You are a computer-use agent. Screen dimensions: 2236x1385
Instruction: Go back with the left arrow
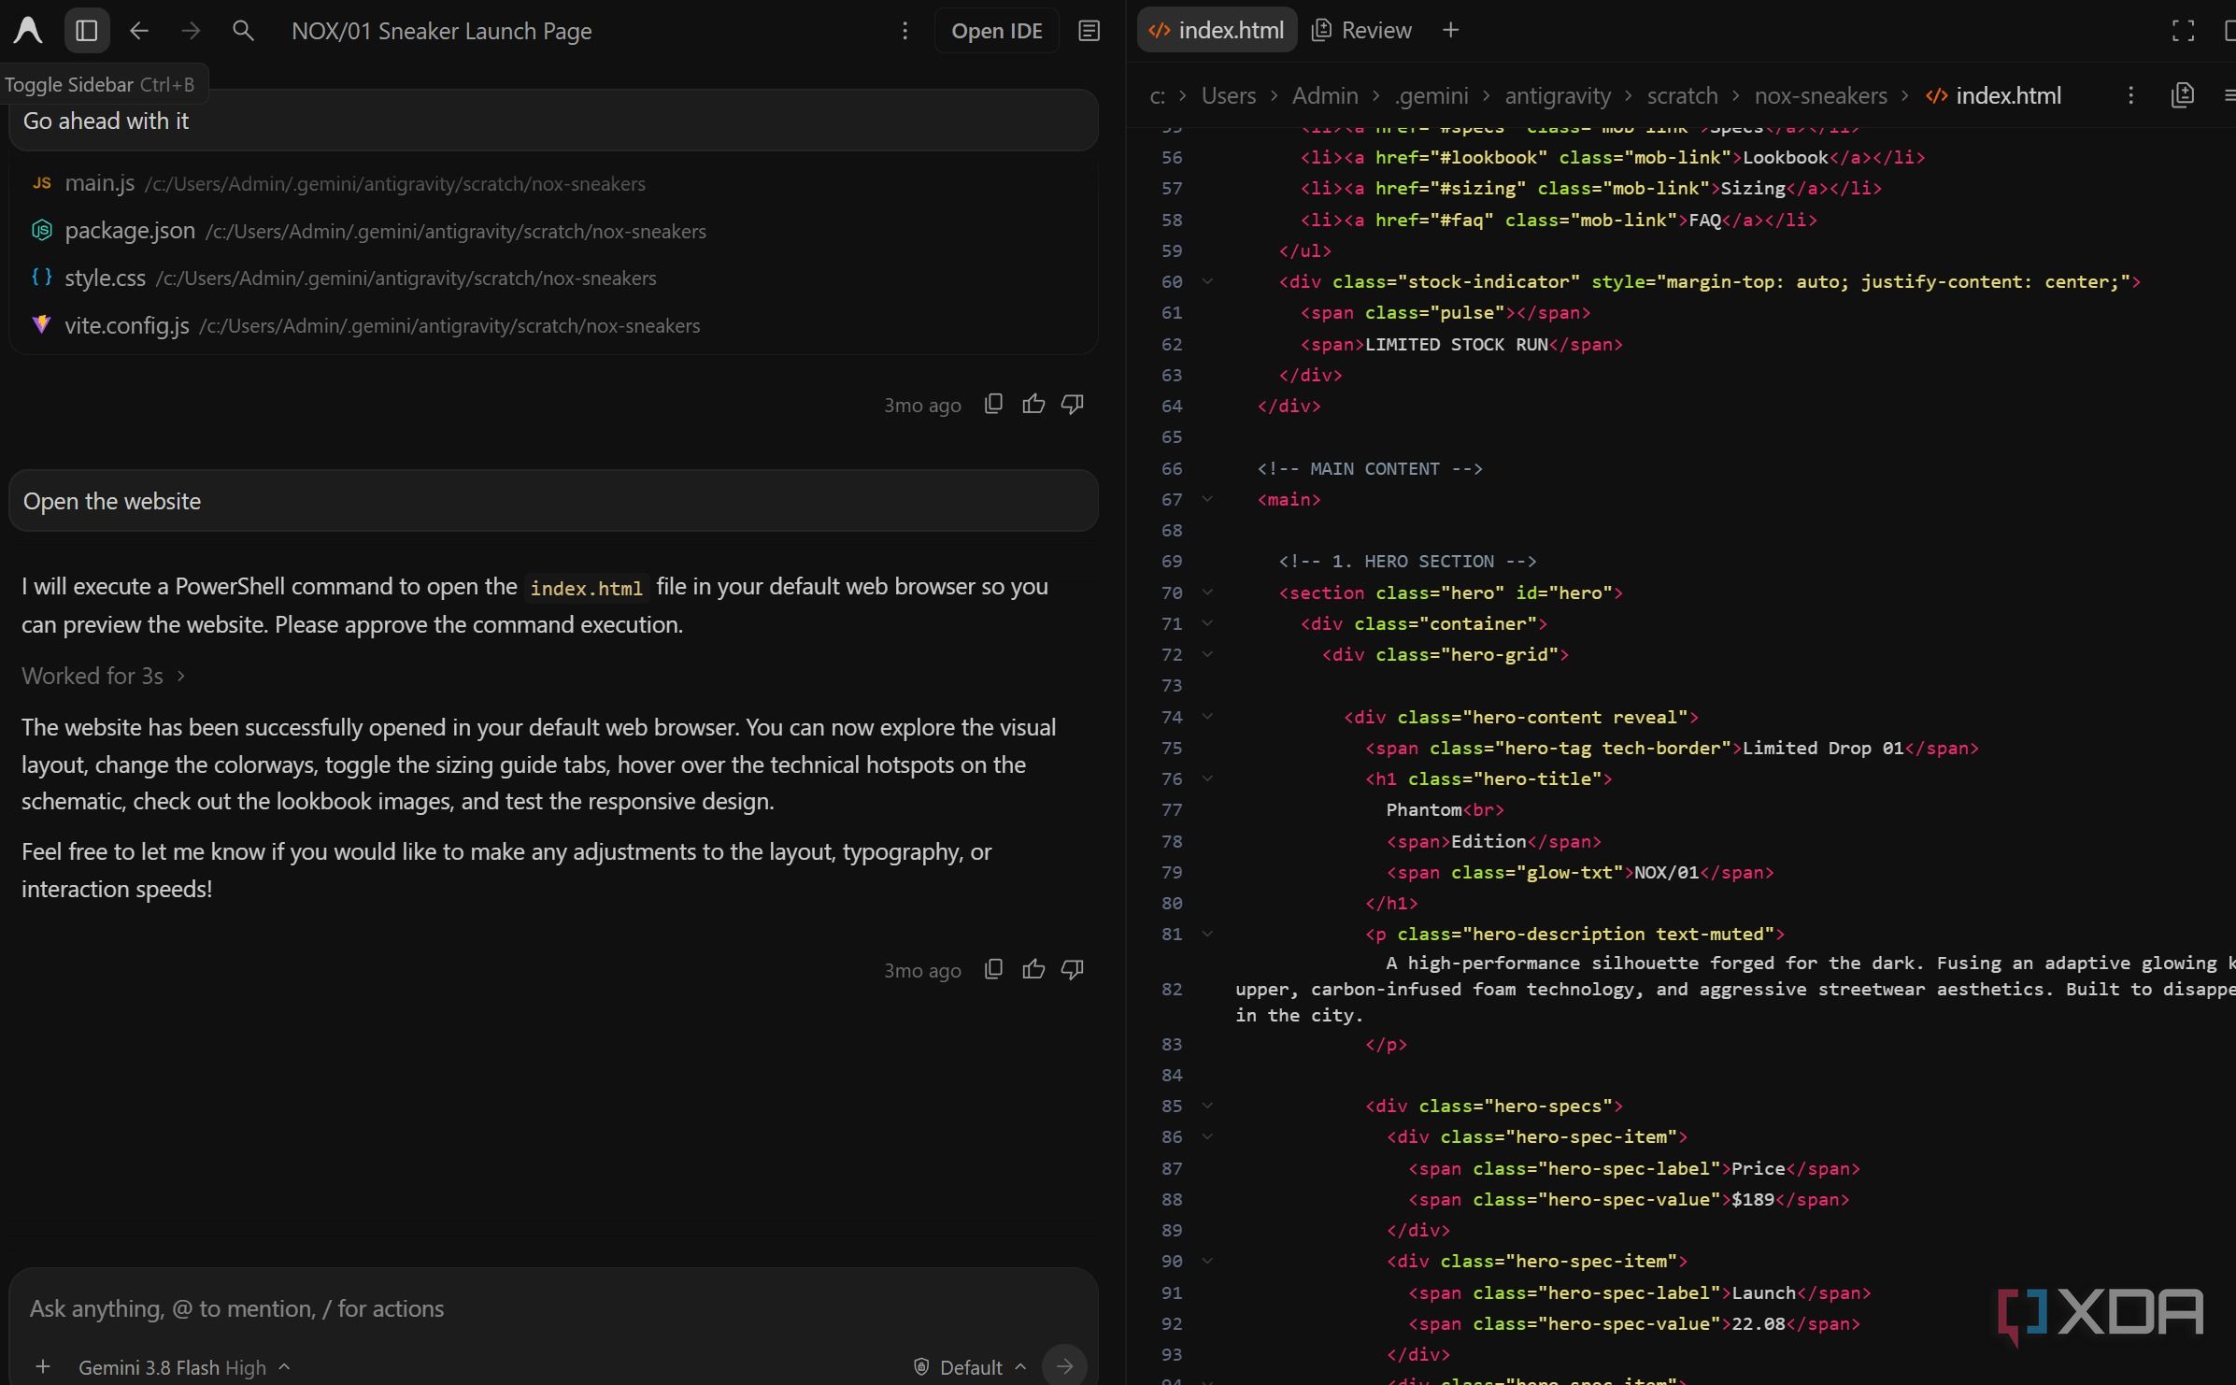[x=139, y=31]
